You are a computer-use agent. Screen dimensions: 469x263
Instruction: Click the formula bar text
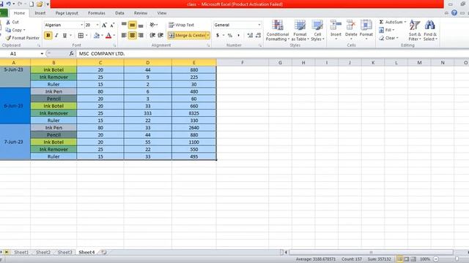(x=102, y=53)
